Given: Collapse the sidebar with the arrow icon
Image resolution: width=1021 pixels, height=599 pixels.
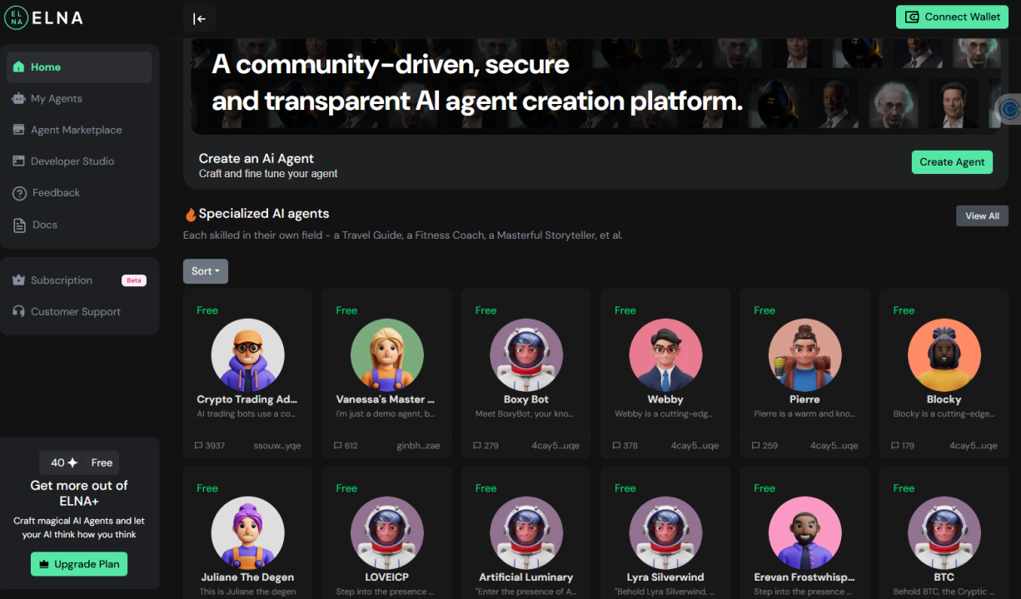Looking at the screenshot, I should (x=199, y=18).
